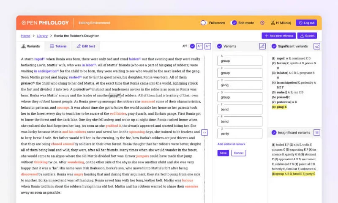Viewport: 338px width, 203px height.
Task: Click Add editorial remark link
Action: pos(231,144)
